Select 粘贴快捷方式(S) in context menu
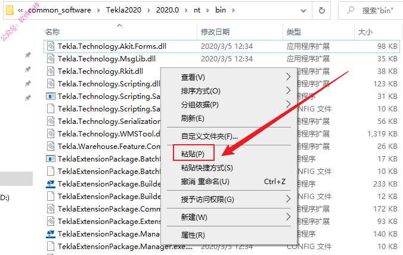 [229, 167]
